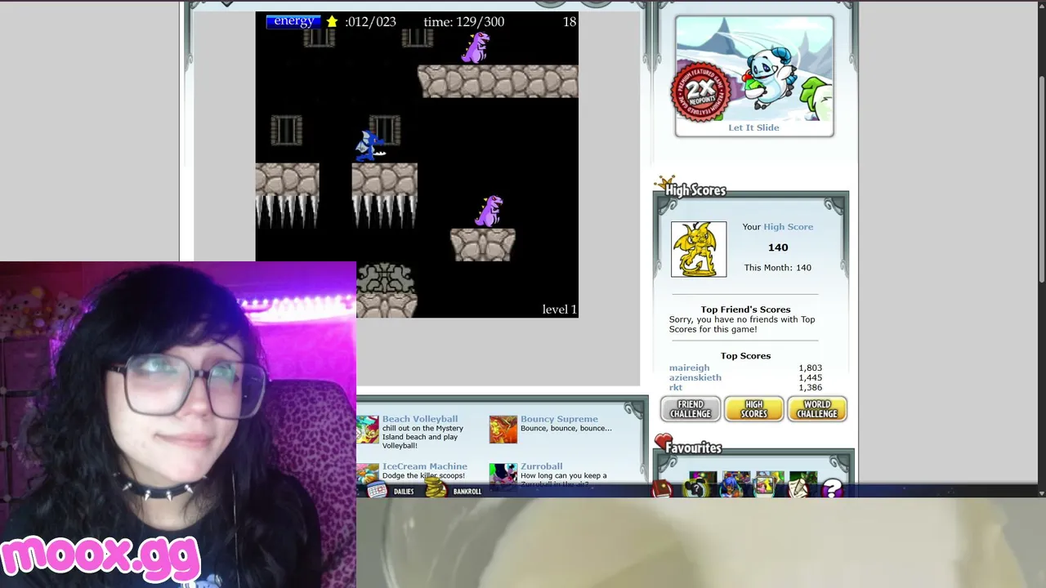Click the score 1,386 in Top Scores
The height and width of the screenshot is (588, 1046).
[811, 388]
